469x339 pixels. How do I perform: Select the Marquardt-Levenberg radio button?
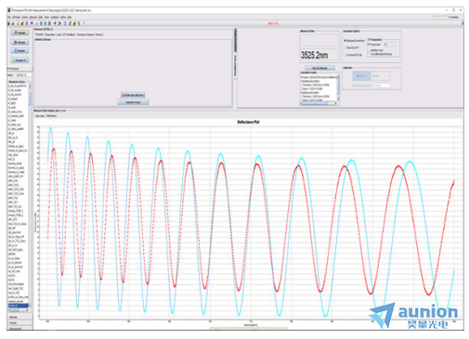355,41
